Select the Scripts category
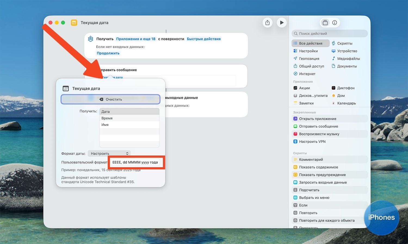The width and height of the screenshot is (408, 244). (x=344, y=43)
